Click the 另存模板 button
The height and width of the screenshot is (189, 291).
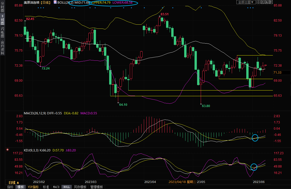80,187
